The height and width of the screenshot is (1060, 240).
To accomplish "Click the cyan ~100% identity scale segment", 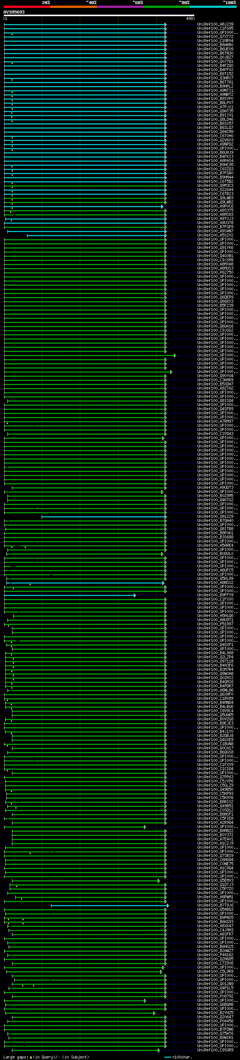I will [213, 7].
